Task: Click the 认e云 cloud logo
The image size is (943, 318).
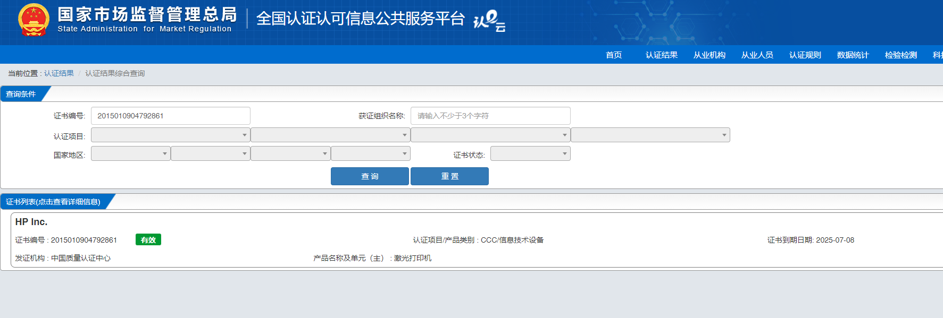Action: tap(489, 21)
